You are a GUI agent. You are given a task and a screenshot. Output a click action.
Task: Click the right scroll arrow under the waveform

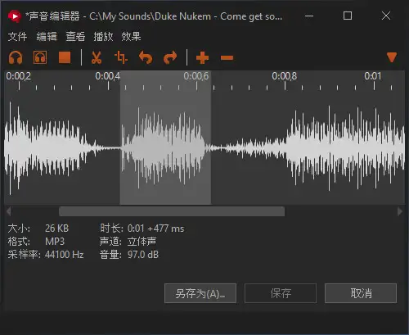[400, 211]
